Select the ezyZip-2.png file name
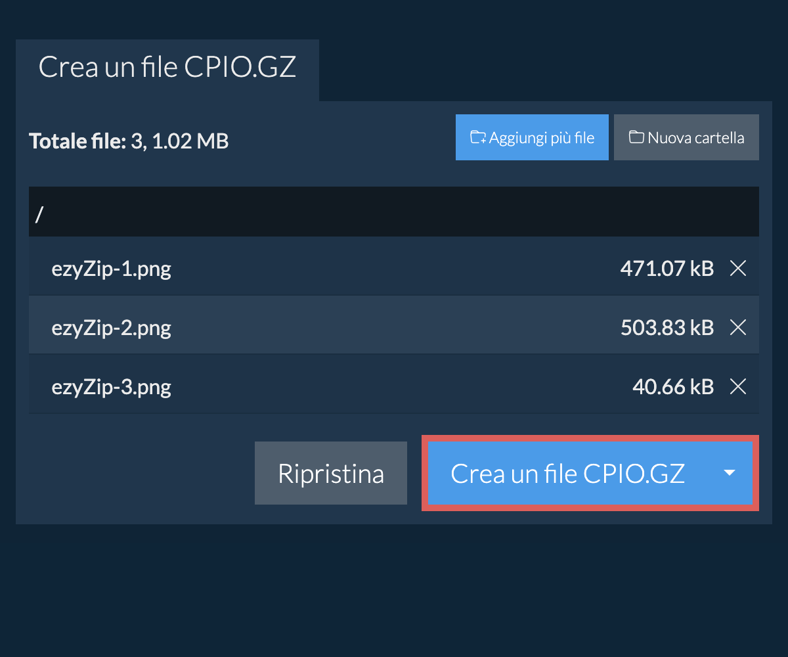Image resolution: width=788 pixels, height=657 pixels. click(x=112, y=327)
